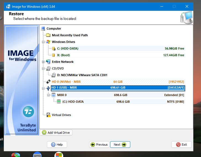Click the NTFS [0180] type text

pyautogui.click(x=176, y=102)
